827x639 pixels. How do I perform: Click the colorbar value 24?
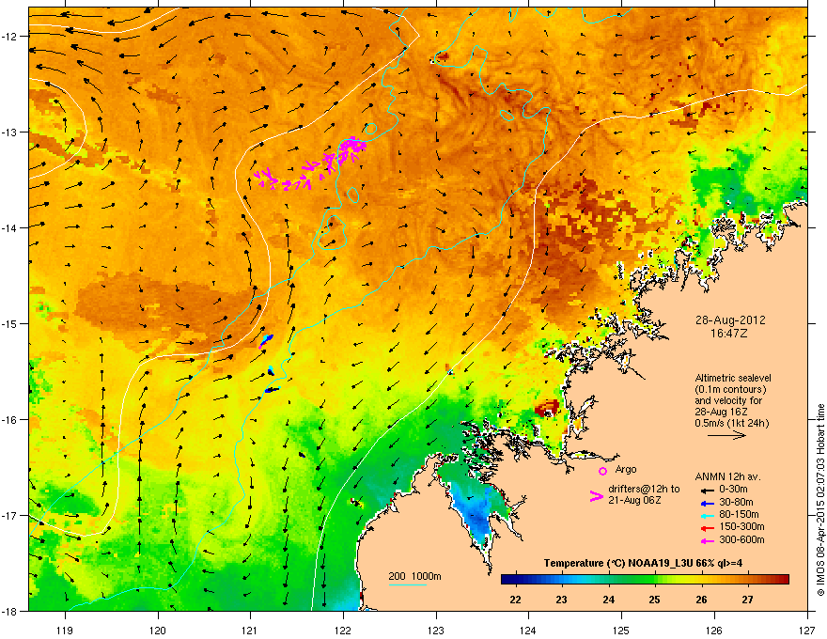point(608,600)
